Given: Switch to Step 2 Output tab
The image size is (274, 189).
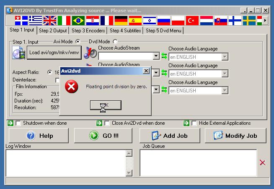Looking at the screenshot, I should click(53, 31).
